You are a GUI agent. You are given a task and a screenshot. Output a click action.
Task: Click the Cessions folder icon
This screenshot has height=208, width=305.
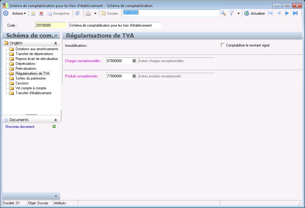coord(12,83)
